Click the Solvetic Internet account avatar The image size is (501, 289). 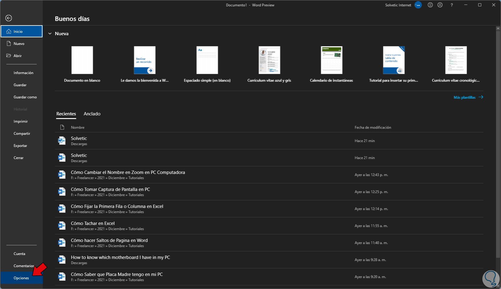tap(418, 5)
